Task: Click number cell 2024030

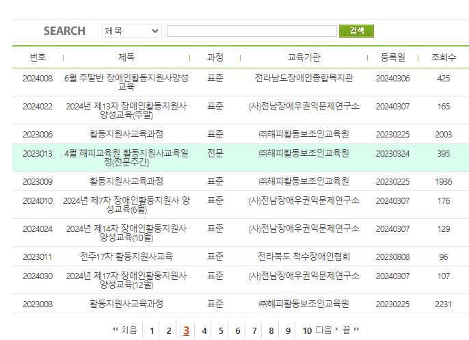Action: pos(38,276)
